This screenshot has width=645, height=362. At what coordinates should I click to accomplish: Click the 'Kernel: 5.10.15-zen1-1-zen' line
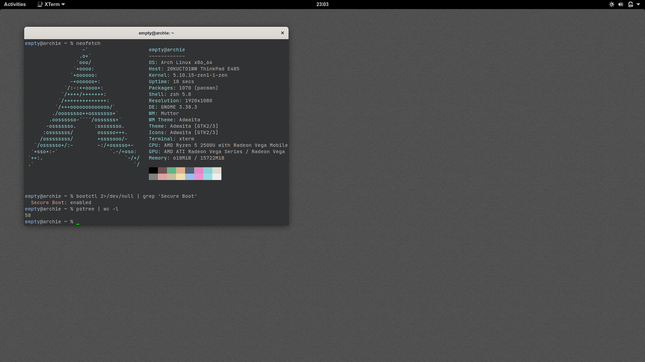pos(188,75)
